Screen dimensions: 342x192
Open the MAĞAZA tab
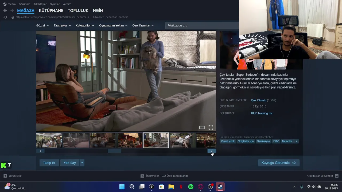coord(26,11)
